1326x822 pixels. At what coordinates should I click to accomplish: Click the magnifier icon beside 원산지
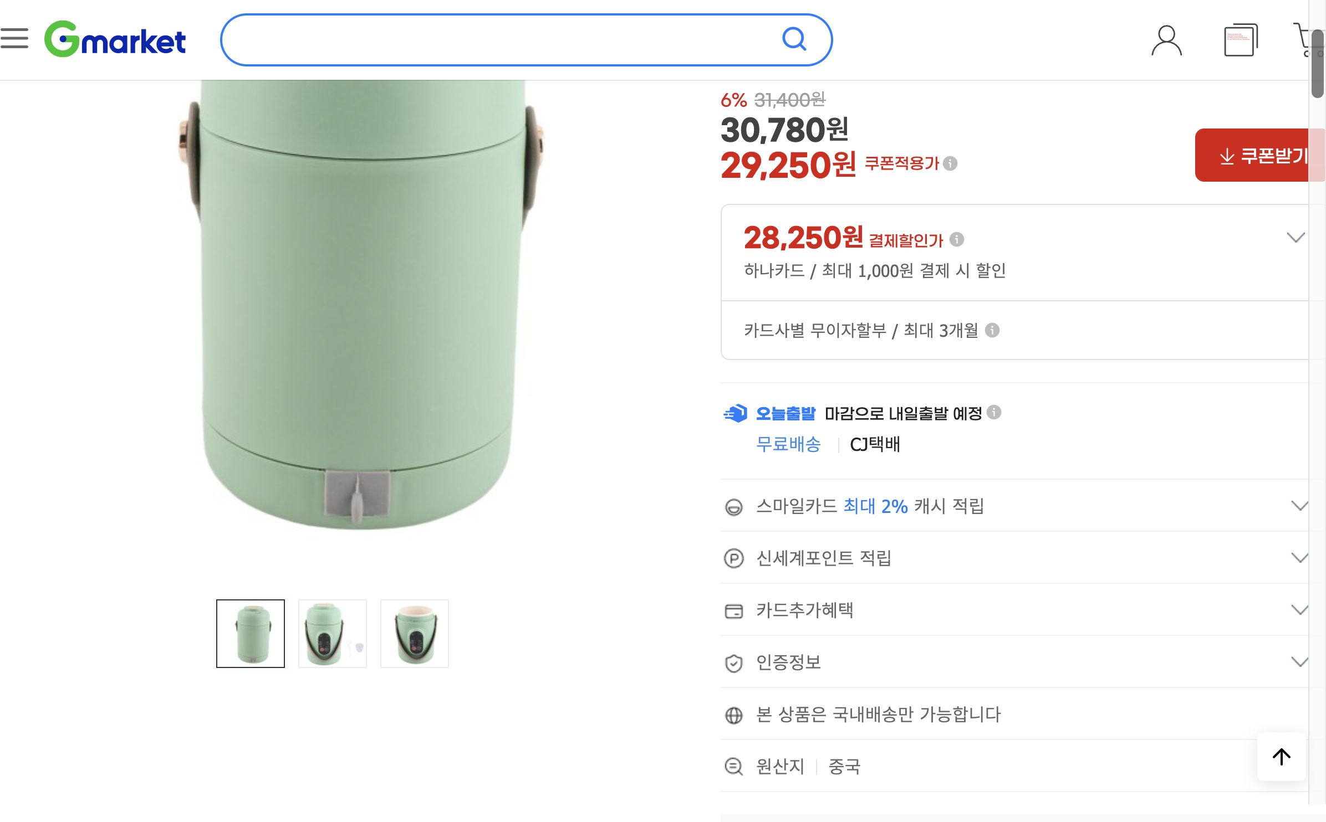735,767
